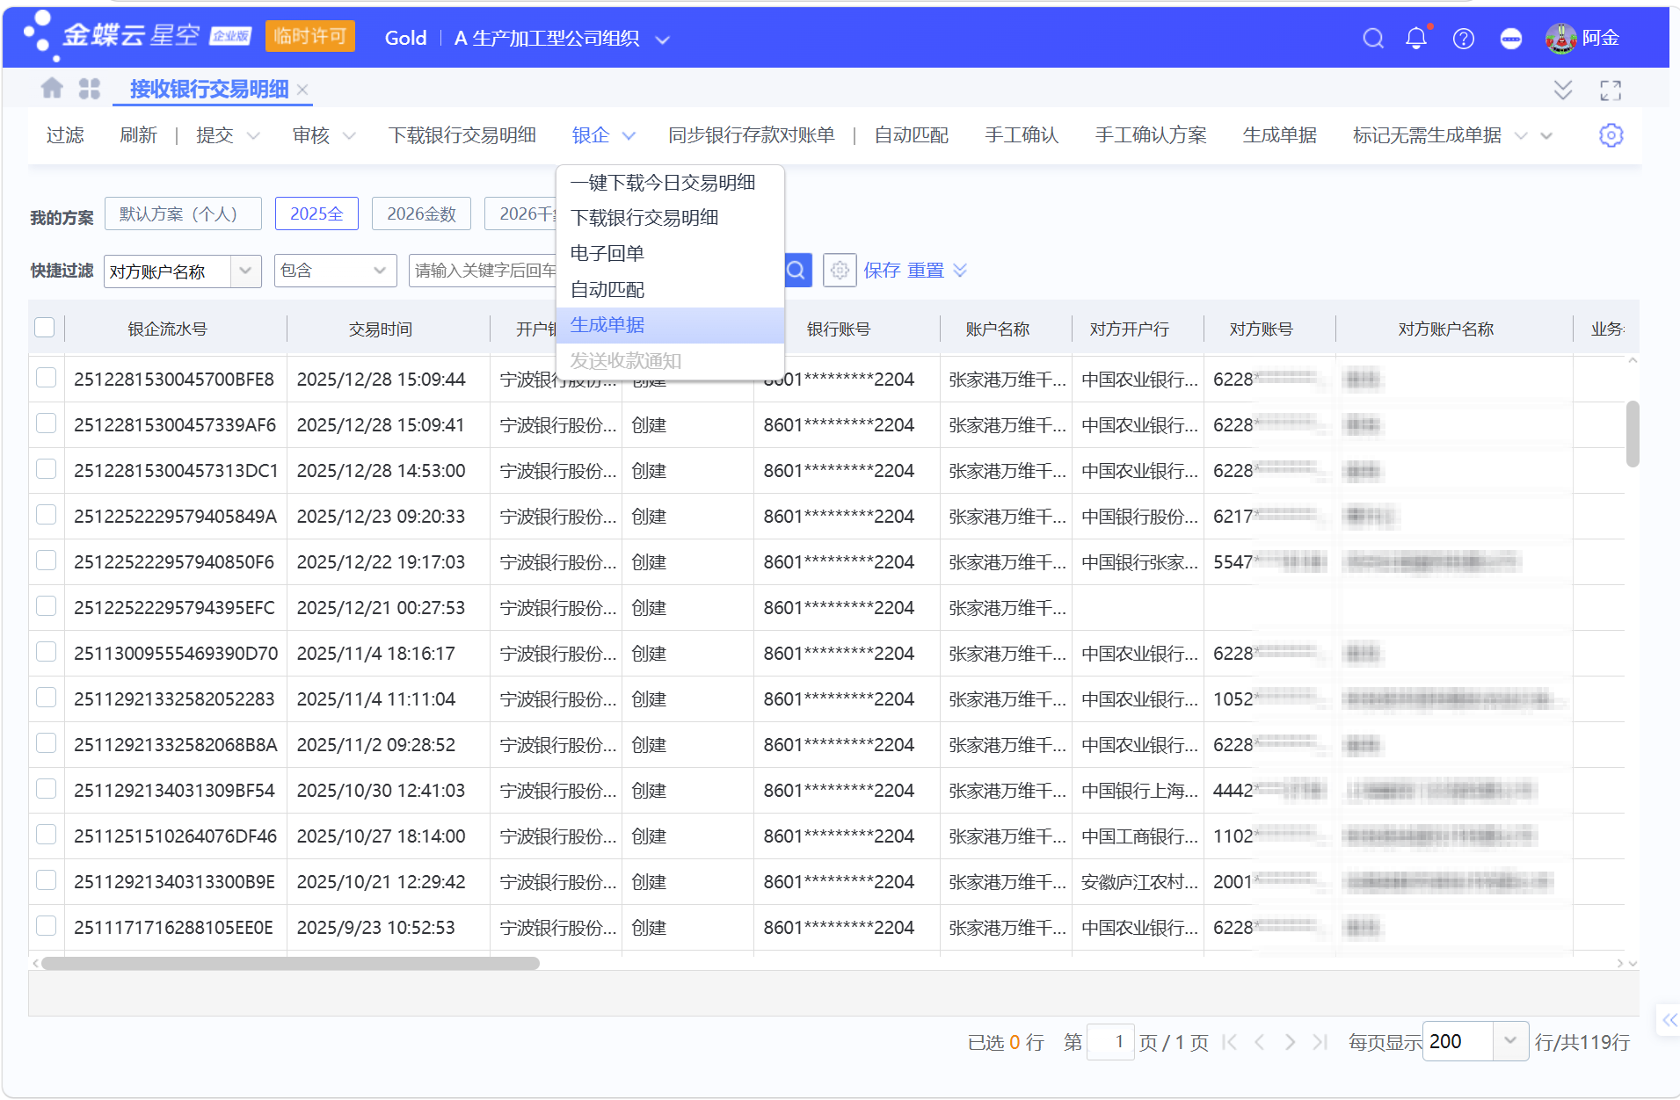Focus the page number input field
The height and width of the screenshot is (1100, 1680).
(x=1110, y=1041)
